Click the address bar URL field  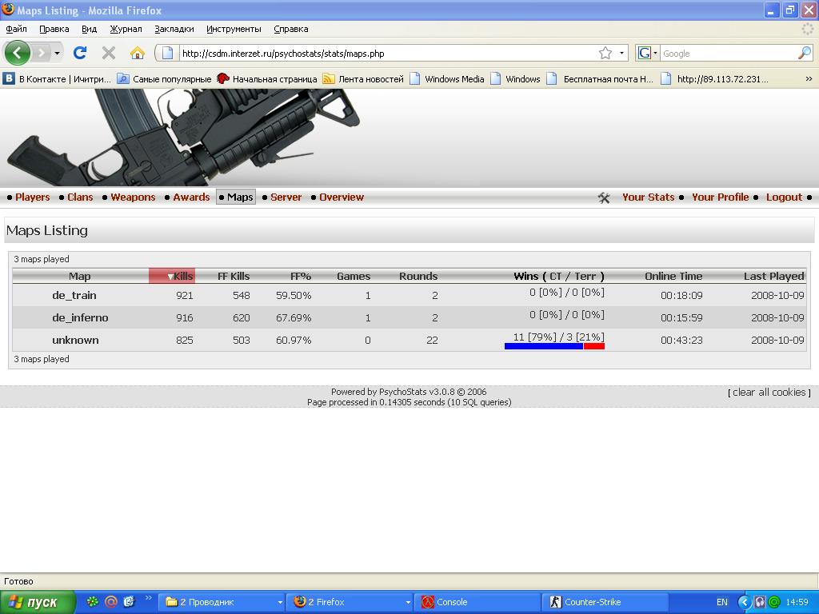tap(388, 54)
